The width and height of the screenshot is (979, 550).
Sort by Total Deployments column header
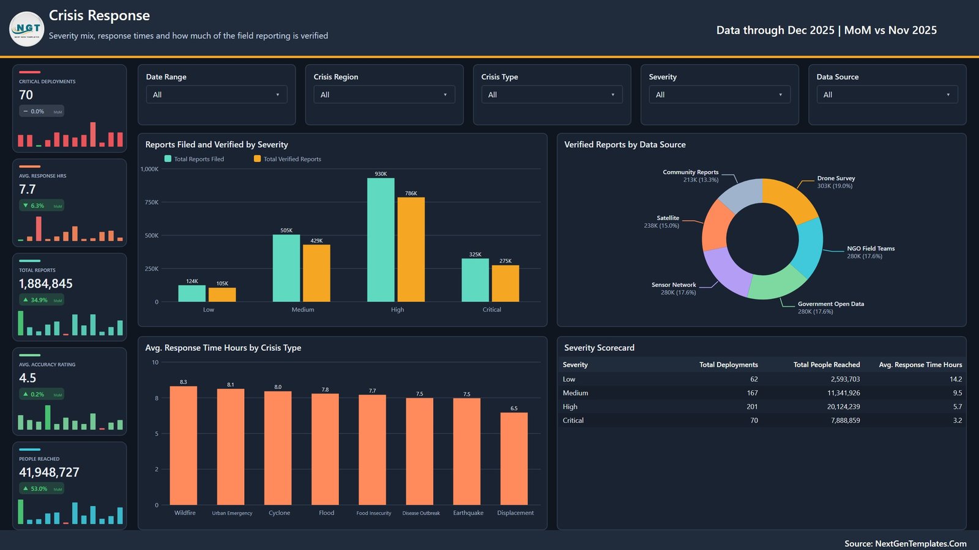pyautogui.click(x=729, y=365)
